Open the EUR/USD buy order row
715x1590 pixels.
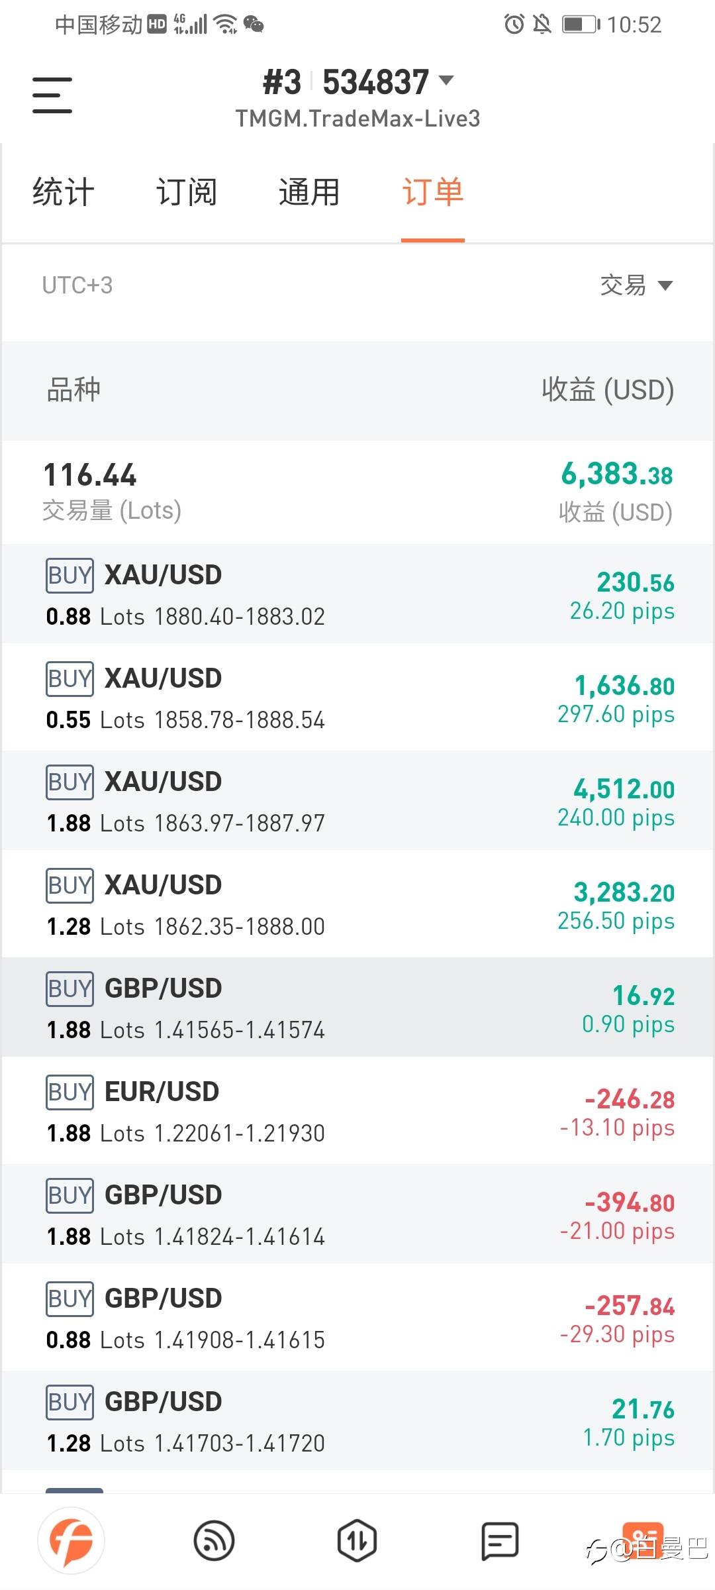point(358,1111)
